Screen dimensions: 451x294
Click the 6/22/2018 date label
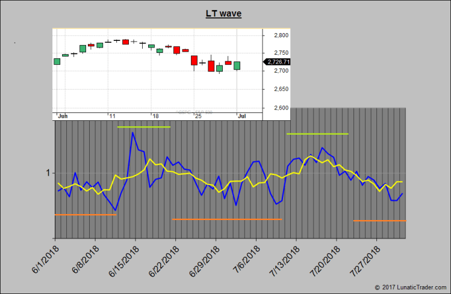click(x=164, y=259)
